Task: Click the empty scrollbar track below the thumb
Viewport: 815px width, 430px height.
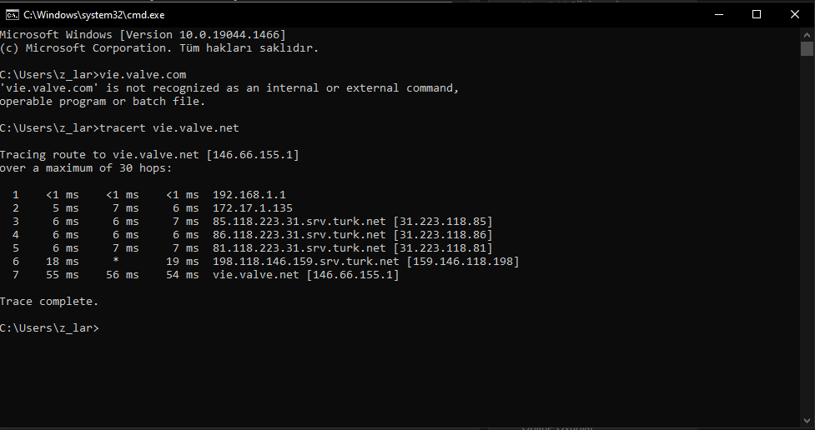Action: 807,233
